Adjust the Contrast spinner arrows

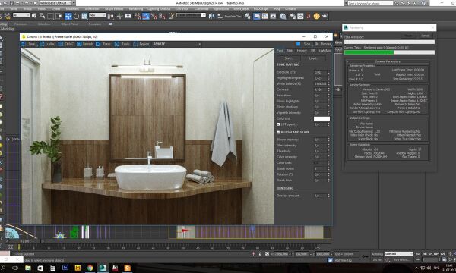[x=329, y=89]
